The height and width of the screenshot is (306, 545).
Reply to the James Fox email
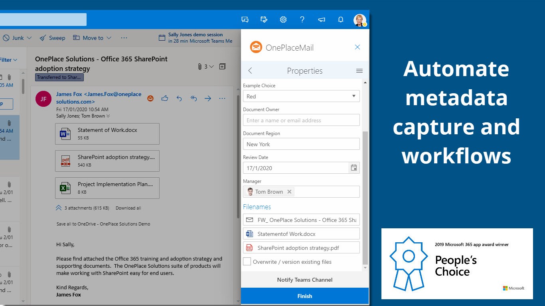pos(179,98)
